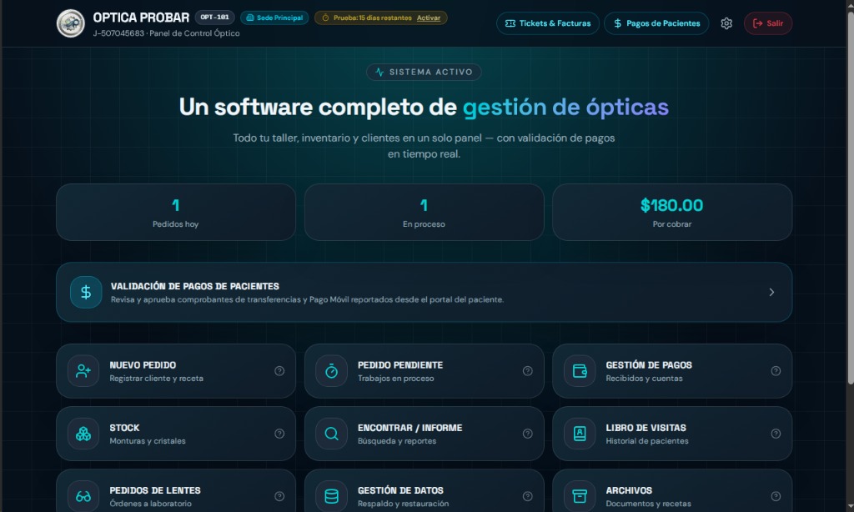Image resolution: width=854 pixels, height=512 pixels.
Task: Click the glasses icon on Pedidos de Lentes card
Action: coord(83,496)
